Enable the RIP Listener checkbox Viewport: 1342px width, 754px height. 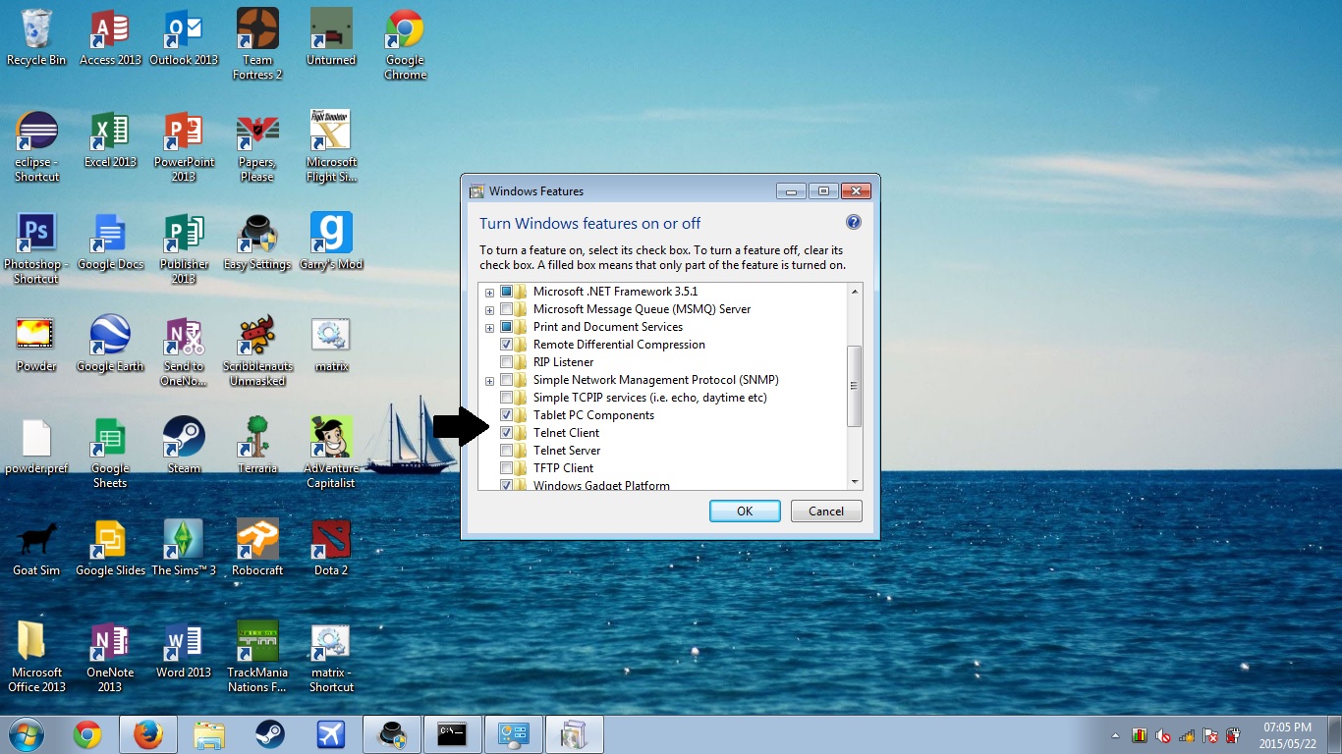pos(507,362)
